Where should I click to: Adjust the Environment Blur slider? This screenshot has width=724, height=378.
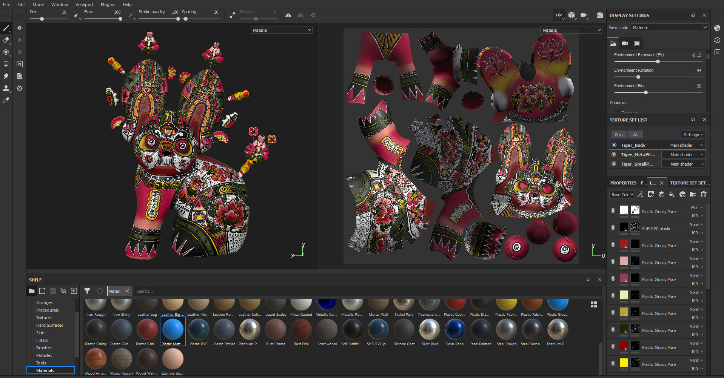658,92
